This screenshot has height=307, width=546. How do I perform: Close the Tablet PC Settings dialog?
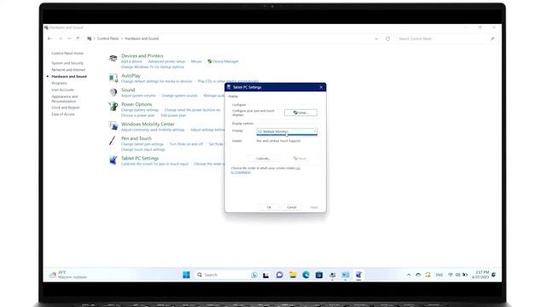click(x=321, y=87)
